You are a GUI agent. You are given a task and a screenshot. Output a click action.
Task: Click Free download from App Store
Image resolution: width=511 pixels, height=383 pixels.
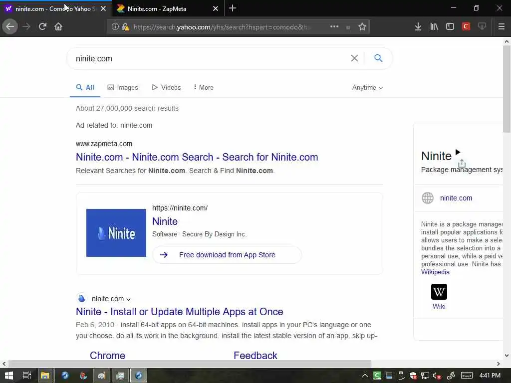[227, 255]
